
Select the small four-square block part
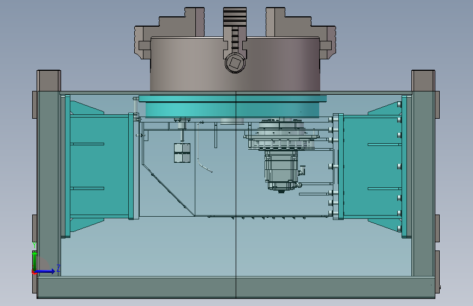[x=182, y=153]
